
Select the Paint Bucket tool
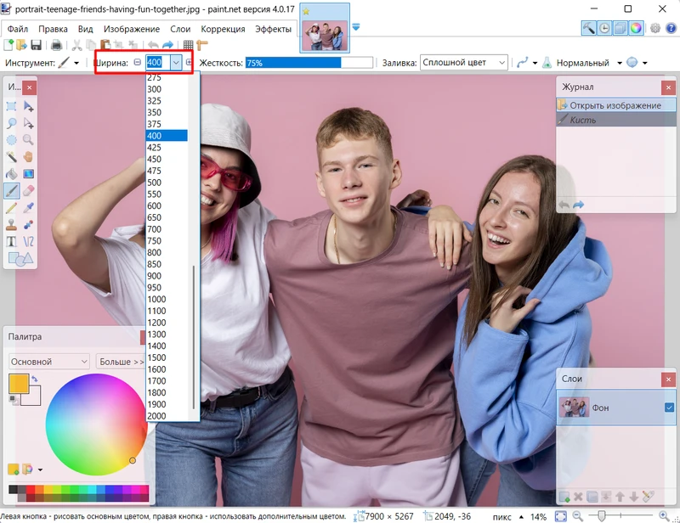[x=12, y=174]
